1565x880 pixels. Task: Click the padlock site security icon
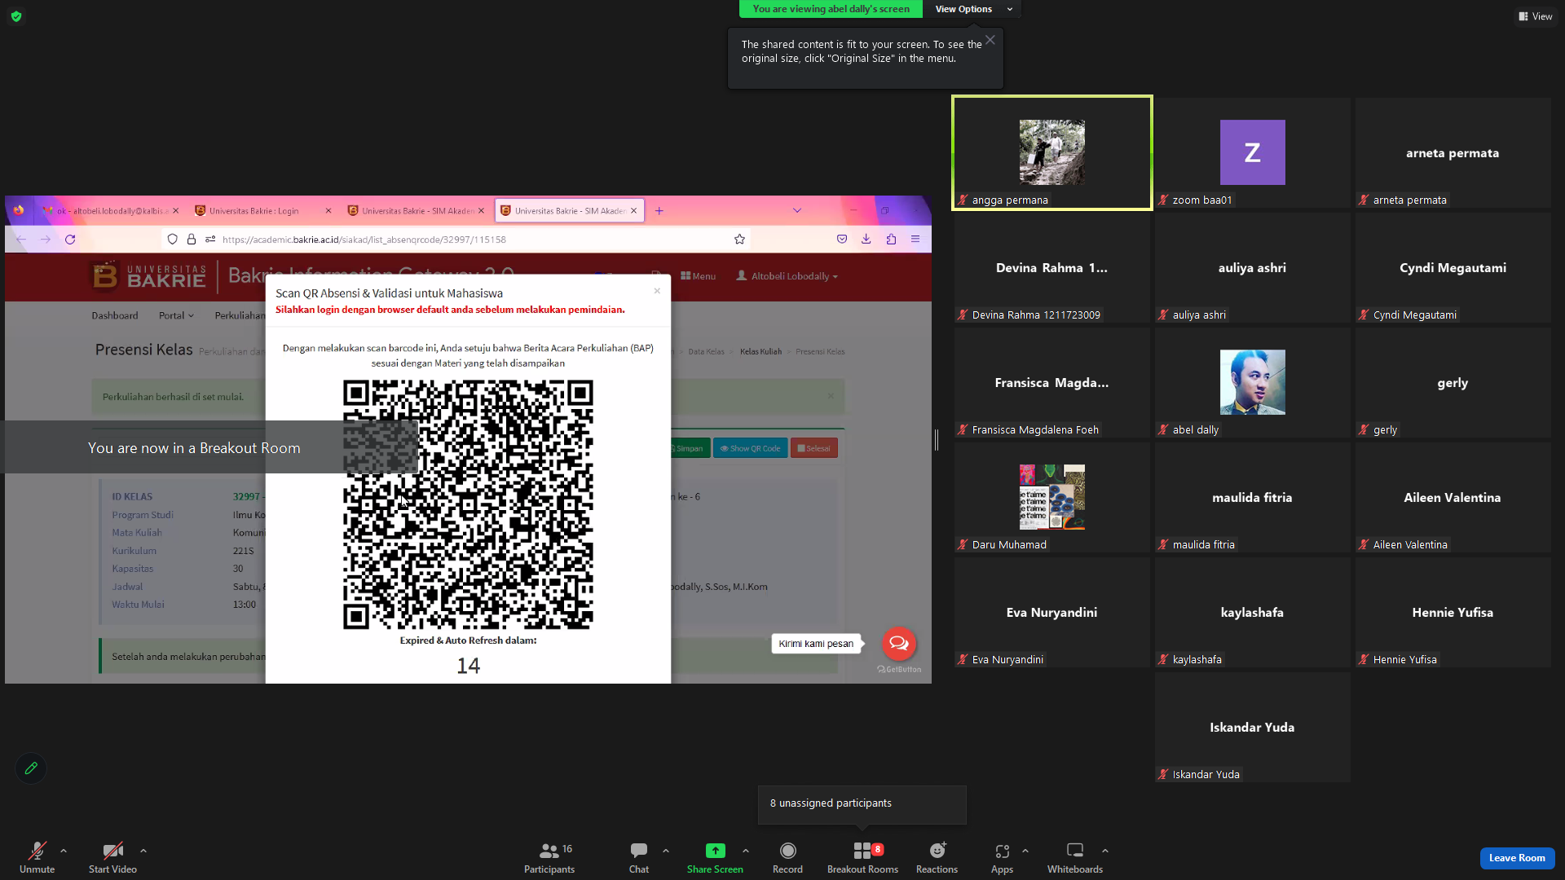192,240
